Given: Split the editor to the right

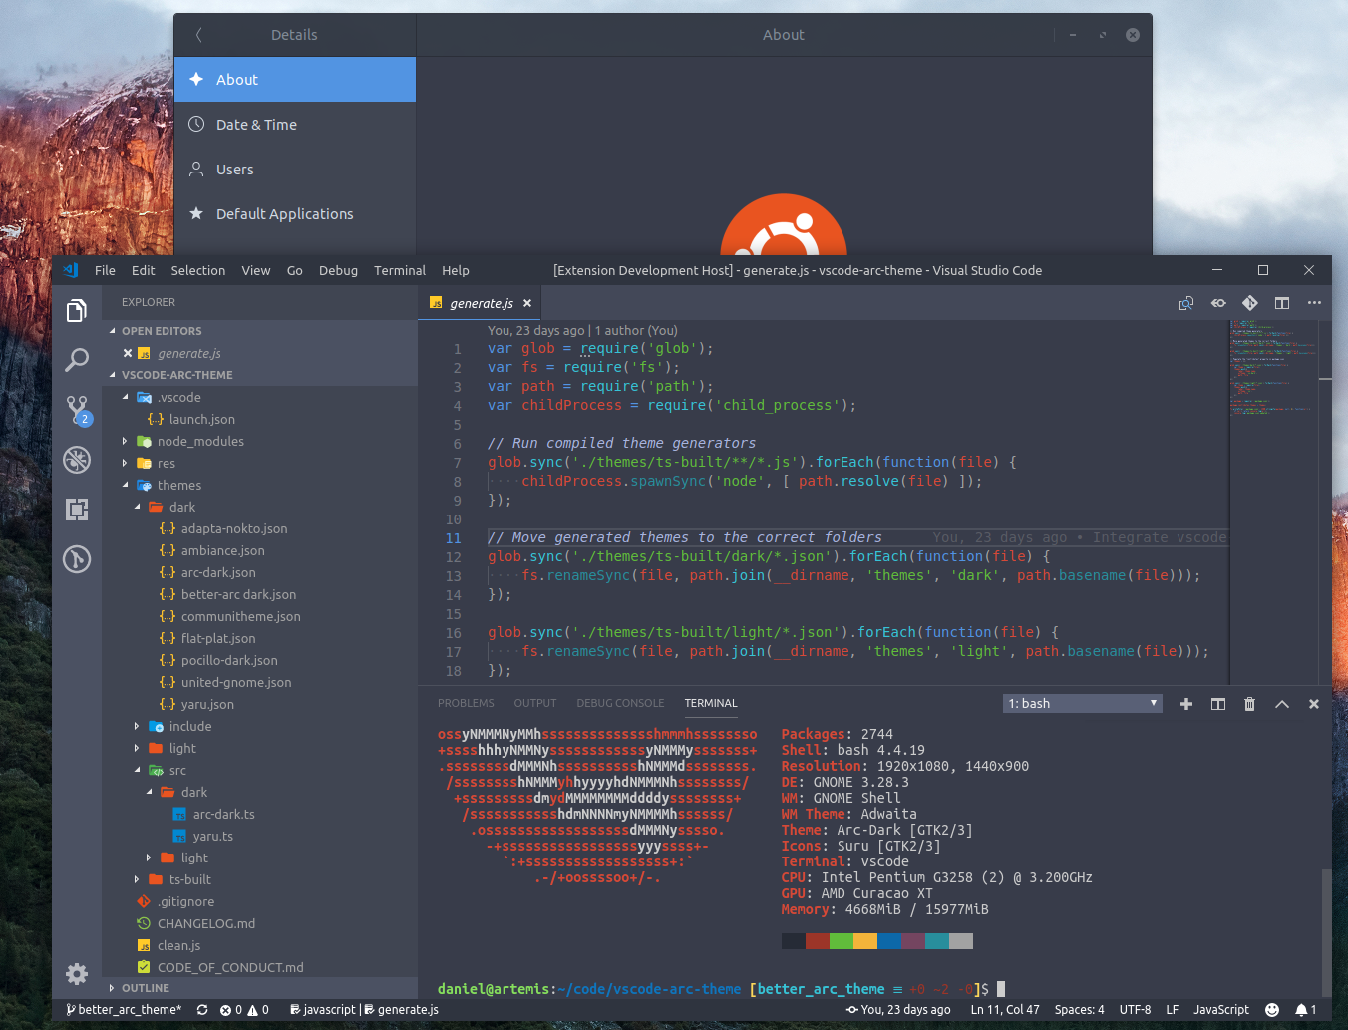Looking at the screenshot, I should [x=1282, y=303].
